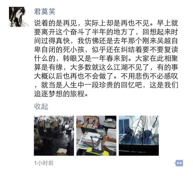Open the dark classroom photo thumbnail
Screen dimensions: 193x176
tap(54, 135)
